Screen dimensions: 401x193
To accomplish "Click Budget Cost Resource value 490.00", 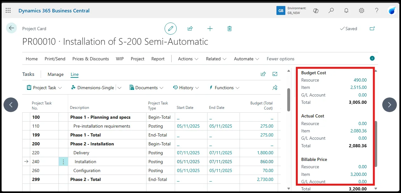I will (x=360, y=80).
